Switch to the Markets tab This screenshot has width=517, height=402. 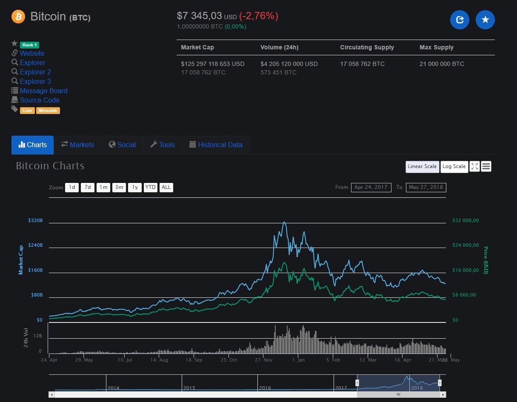click(77, 145)
